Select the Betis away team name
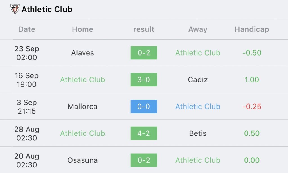The image size is (288, 173). (198, 133)
